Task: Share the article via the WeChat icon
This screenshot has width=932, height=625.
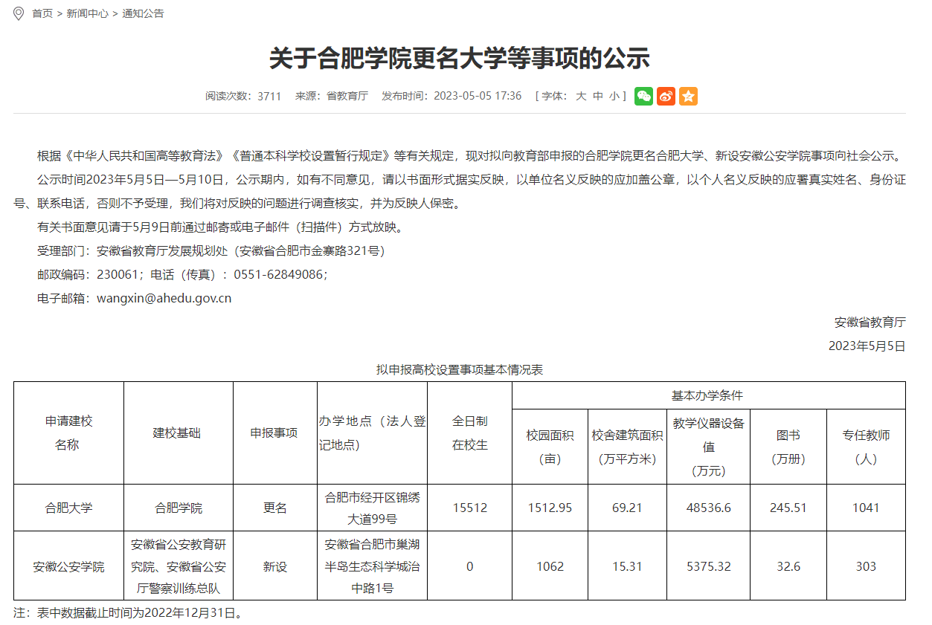Action: tap(643, 96)
